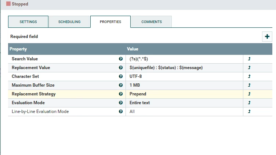Open help for Line-by-Line Evaluation Mode
This screenshot has width=276, height=155.
[121, 111]
